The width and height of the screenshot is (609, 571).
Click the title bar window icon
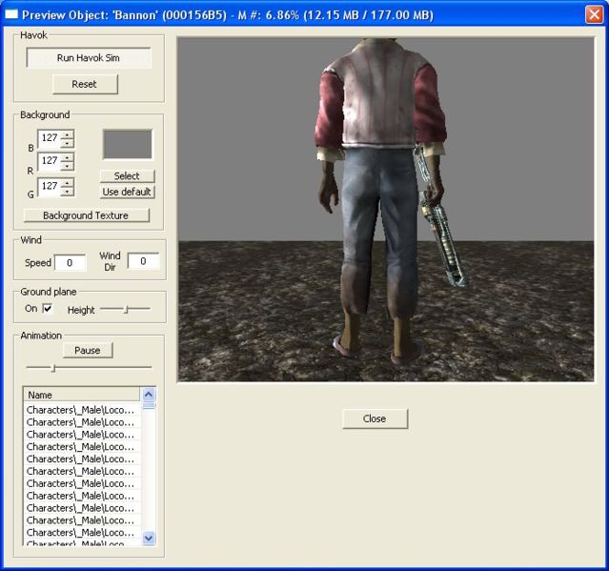[x=11, y=14]
